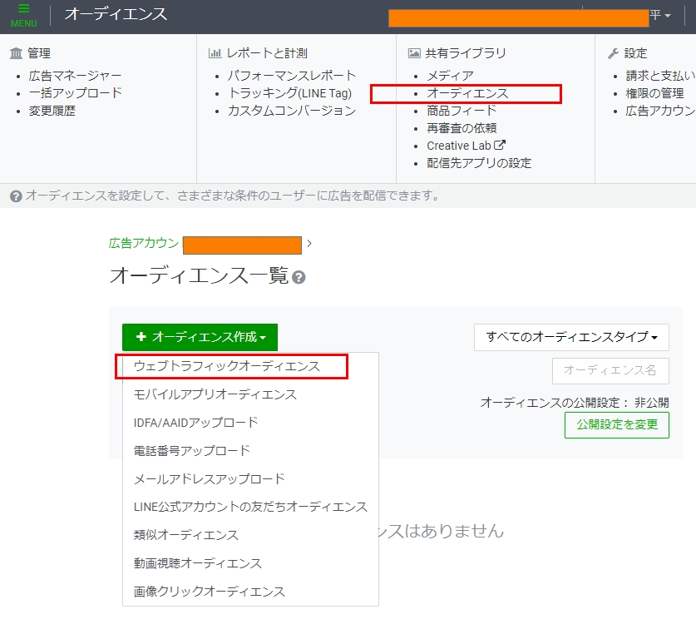Open the green MENU hamburger icon
The width and height of the screenshot is (696, 639).
click(x=23, y=15)
